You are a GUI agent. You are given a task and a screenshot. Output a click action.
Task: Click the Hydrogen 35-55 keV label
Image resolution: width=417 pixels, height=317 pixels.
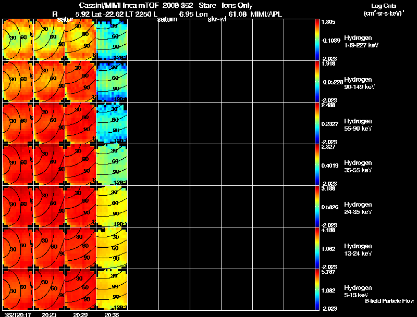pos(359,167)
